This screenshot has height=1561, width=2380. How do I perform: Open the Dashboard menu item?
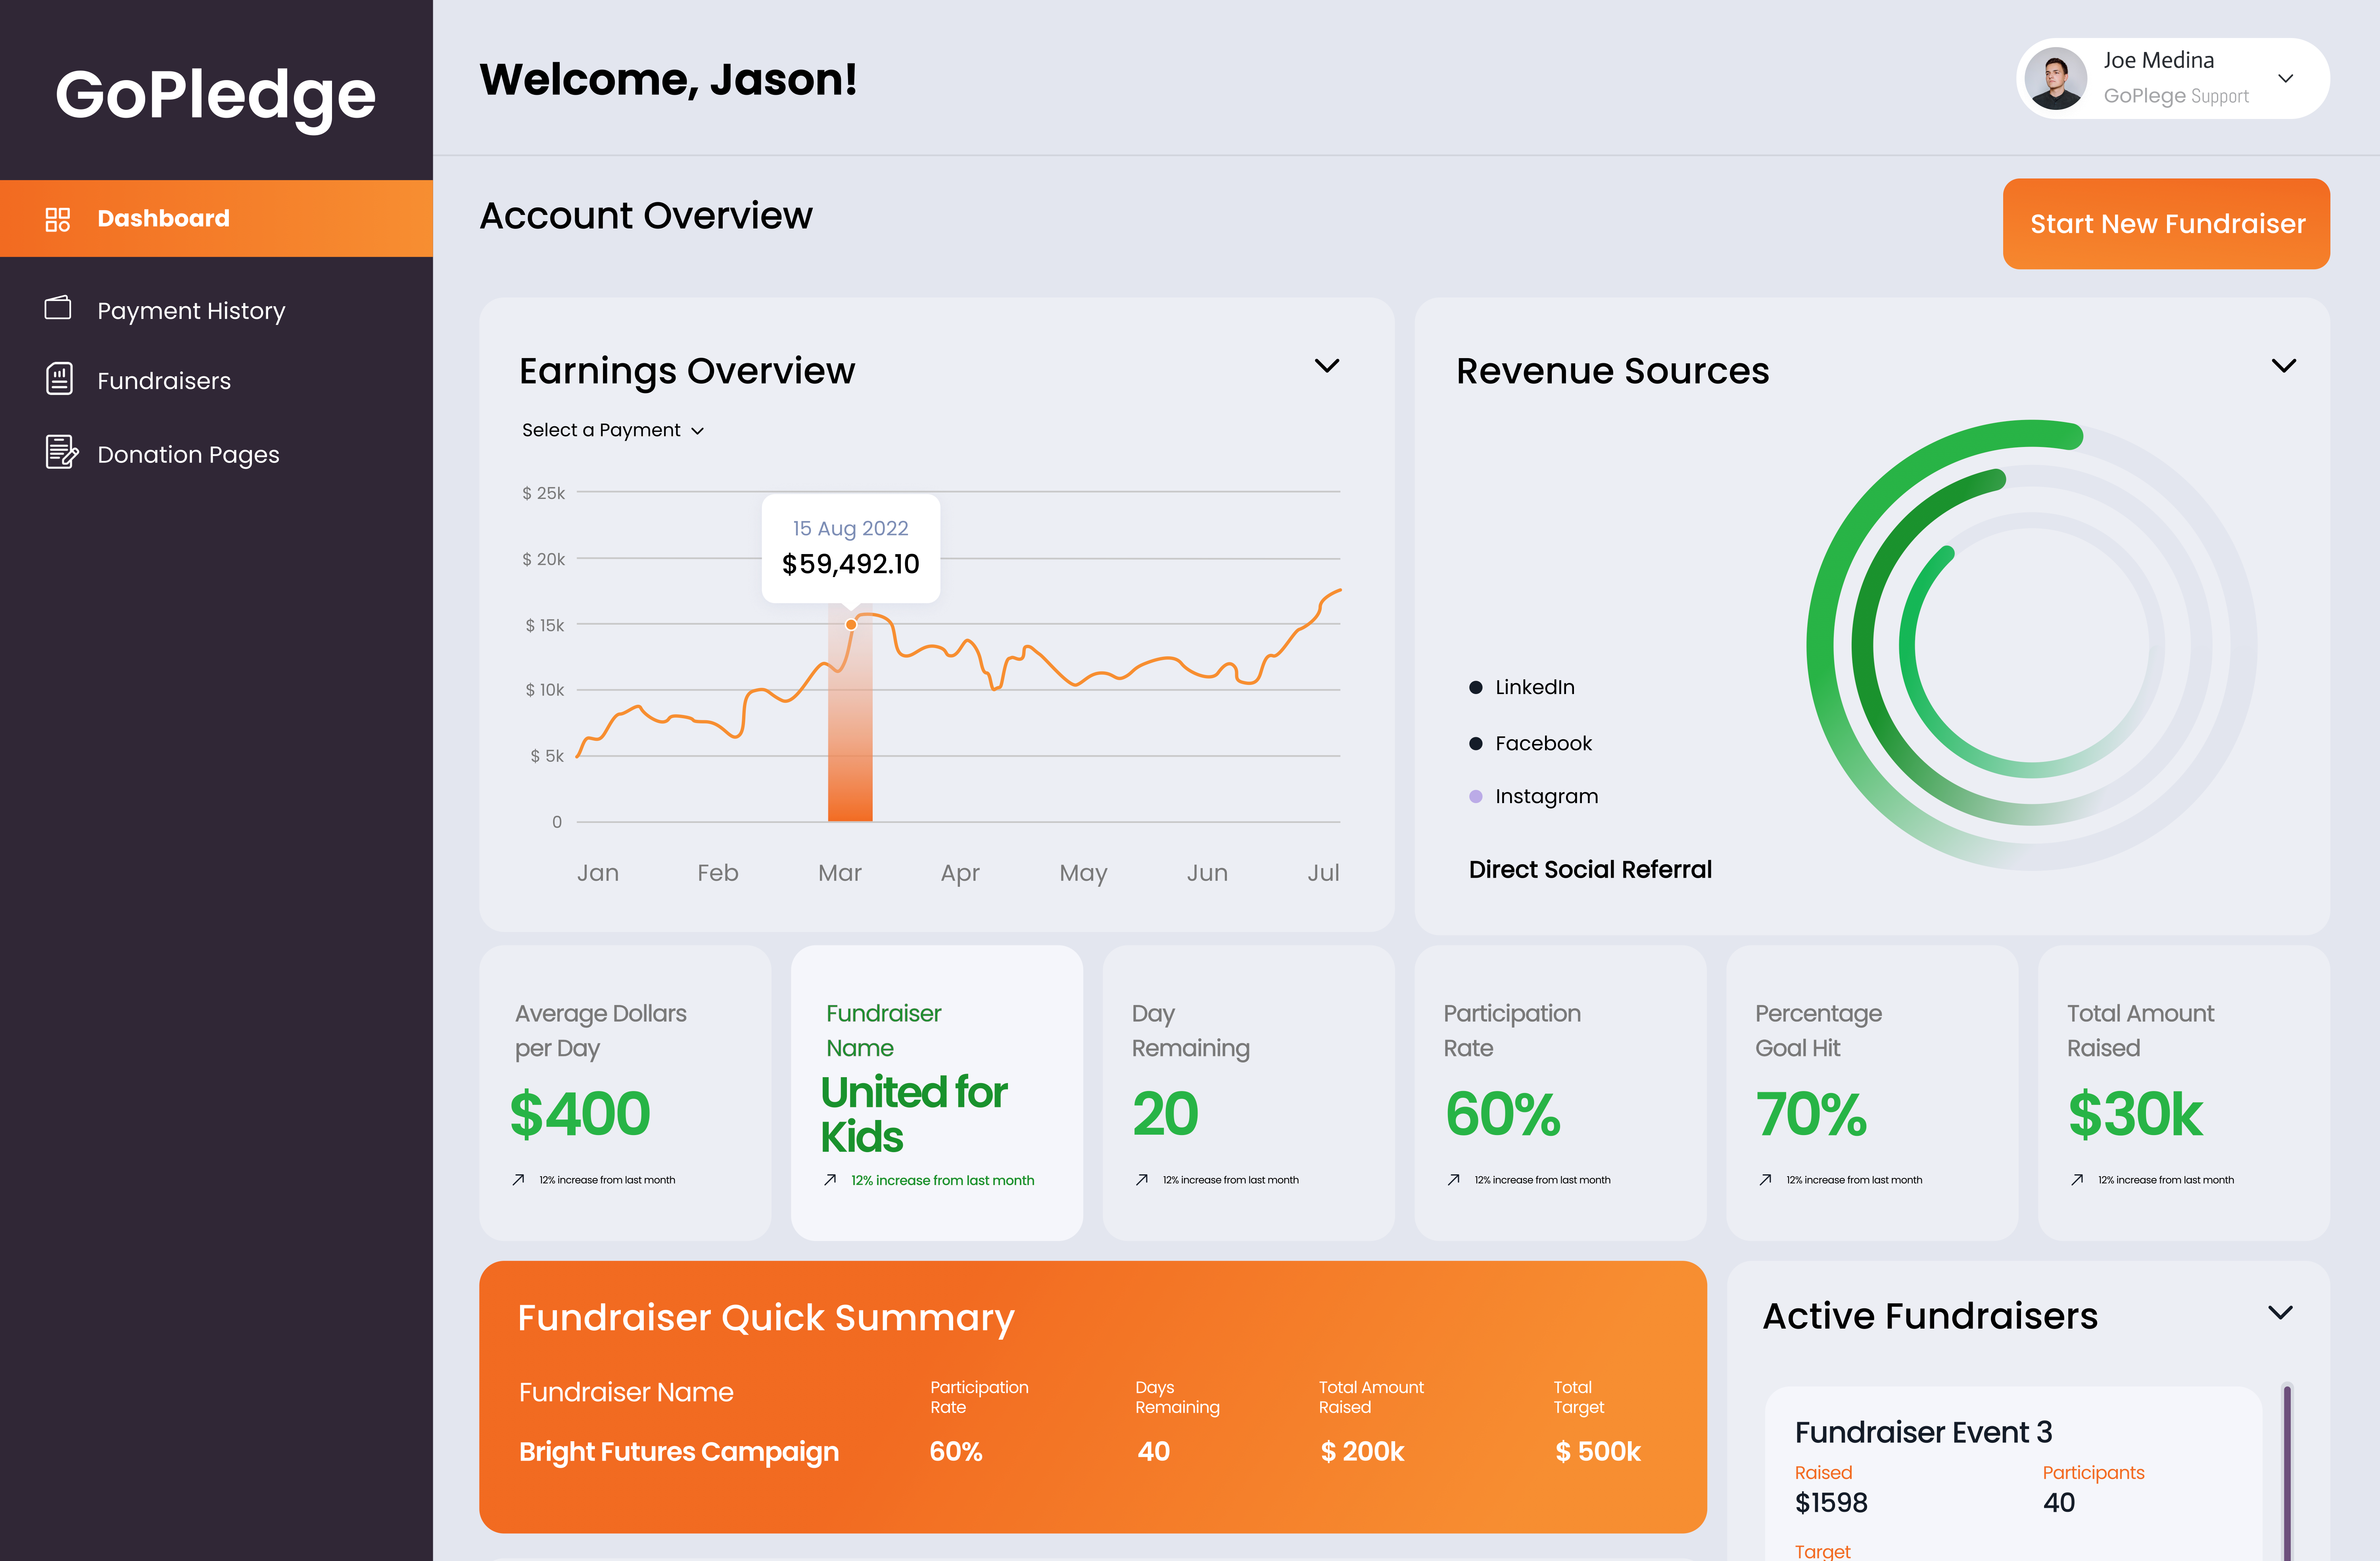click(216, 219)
